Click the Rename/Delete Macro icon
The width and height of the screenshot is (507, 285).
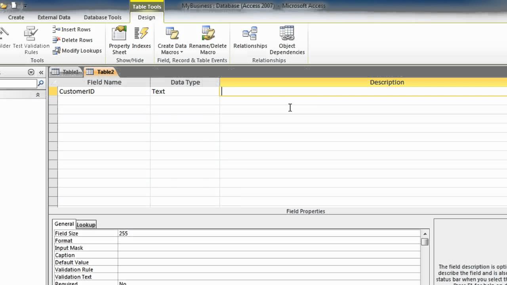click(x=208, y=41)
